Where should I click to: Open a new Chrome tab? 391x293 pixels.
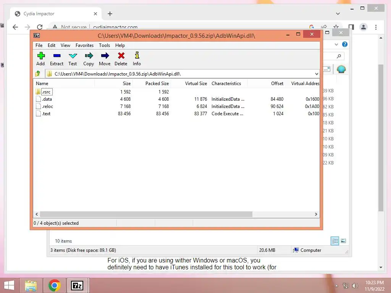point(110,14)
